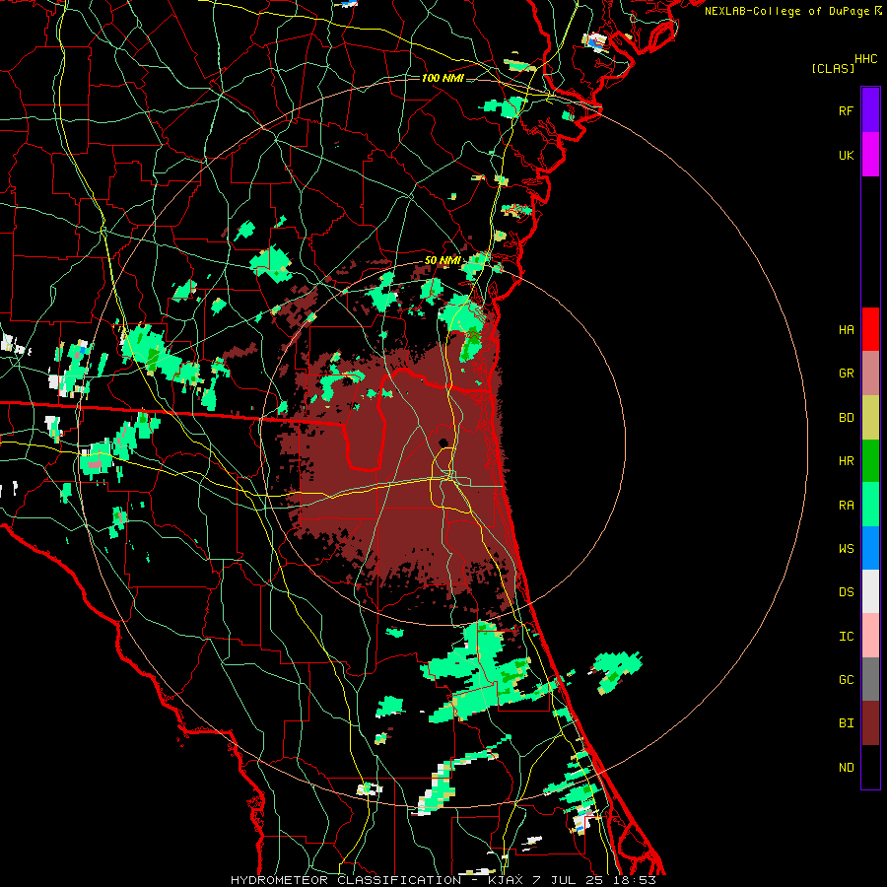Image resolution: width=887 pixels, height=887 pixels.
Task: Click the '50 NMI' range ring label
Action: click(x=443, y=260)
